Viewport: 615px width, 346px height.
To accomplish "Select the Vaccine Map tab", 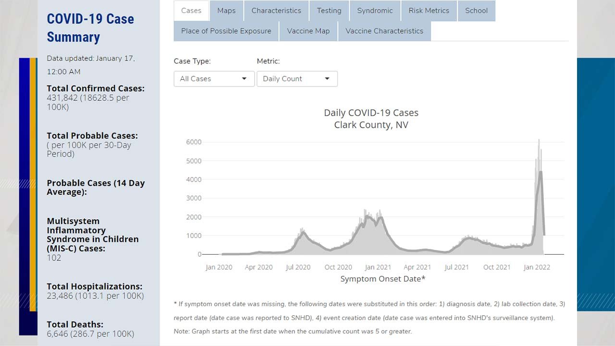I will [308, 31].
